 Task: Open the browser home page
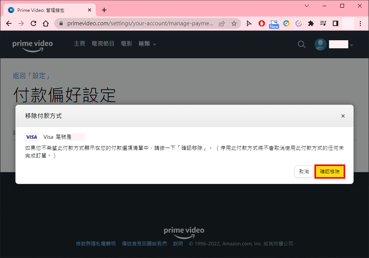pyautogui.click(x=46, y=23)
